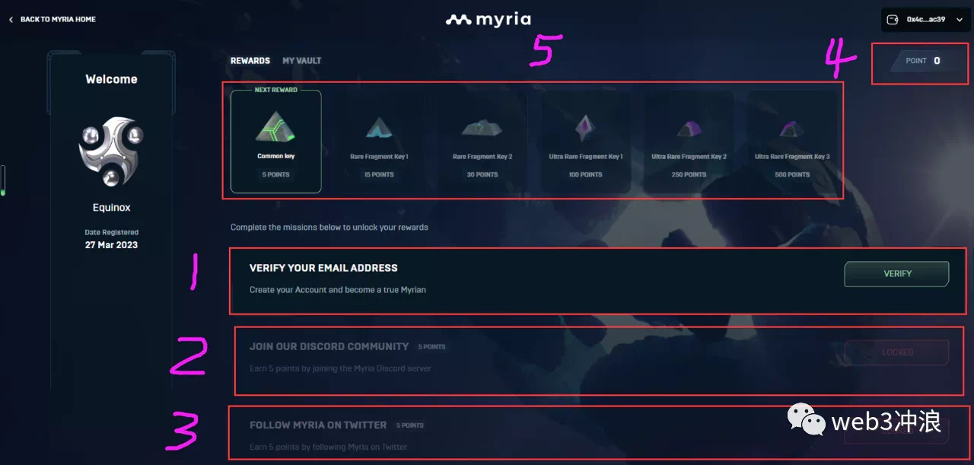Click the Equinox avatar emblem

111,151
